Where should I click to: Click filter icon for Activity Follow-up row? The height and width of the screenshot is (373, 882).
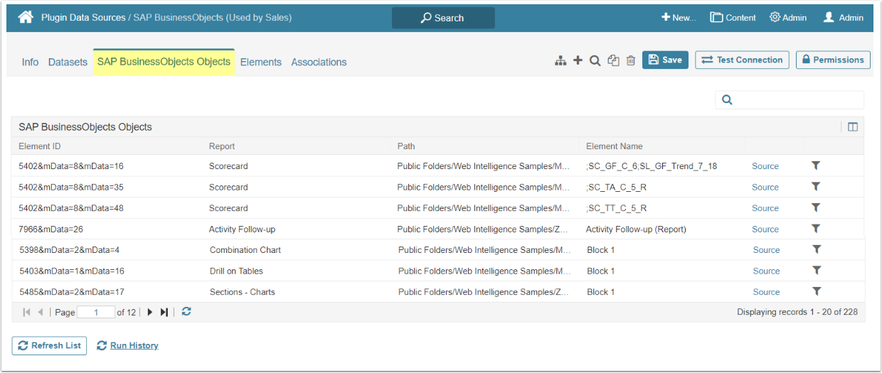pos(816,229)
